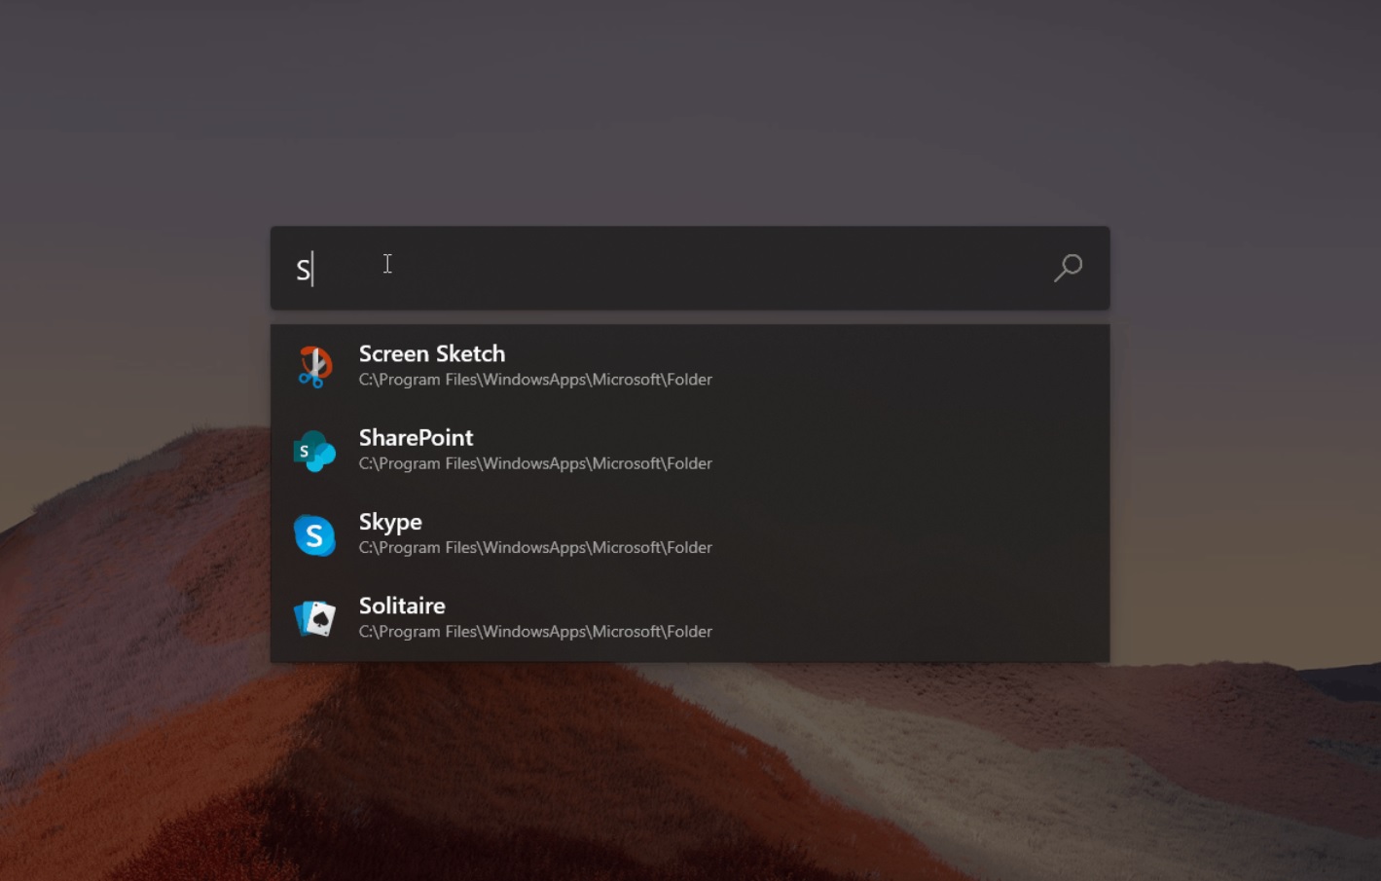Image resolution: width=1381 pixels, height=881 pixels.
Task: Click the Screen Sketch scissors icon
Action: pos(314,367)
